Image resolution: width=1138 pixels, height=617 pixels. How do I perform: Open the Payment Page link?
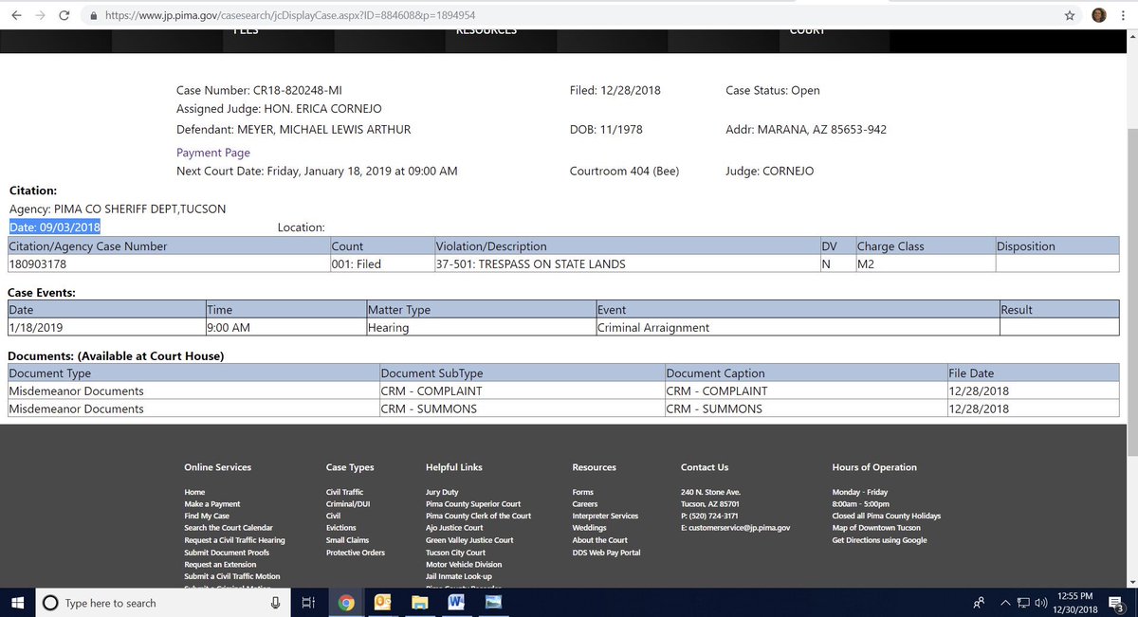[213, 153]
